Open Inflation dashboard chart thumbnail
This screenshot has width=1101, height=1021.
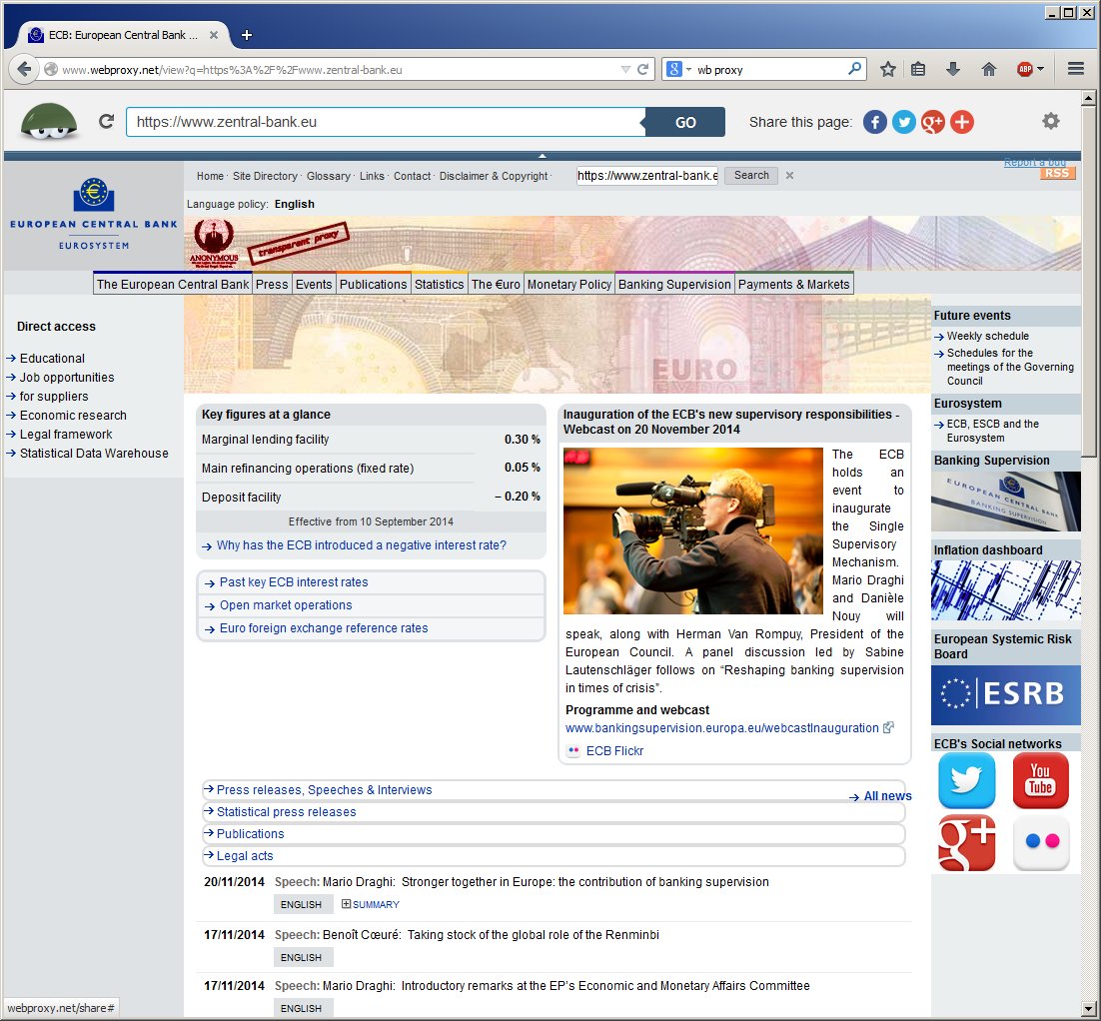pyautogui.click(x=1005, y=589)
